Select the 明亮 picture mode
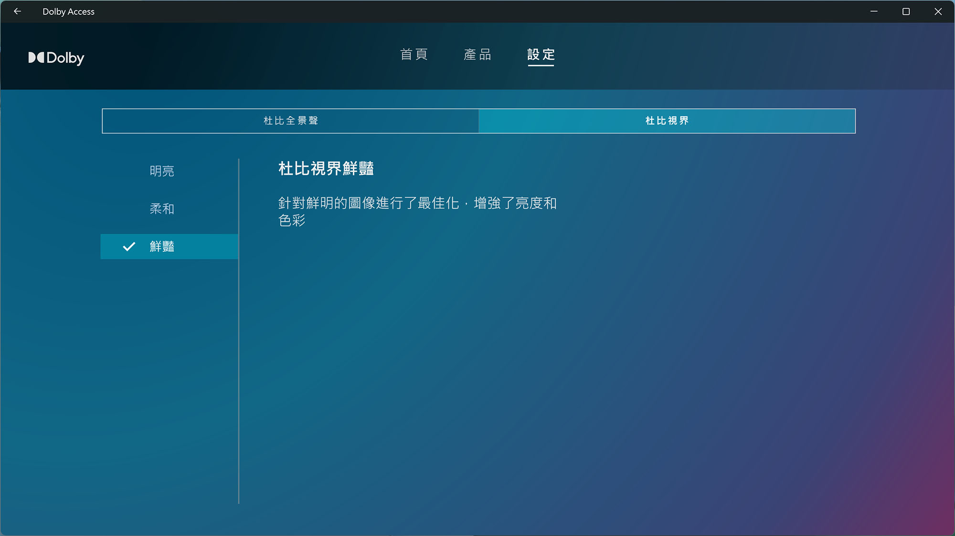The width and height of the screenshot is (955, 536). 170,171
